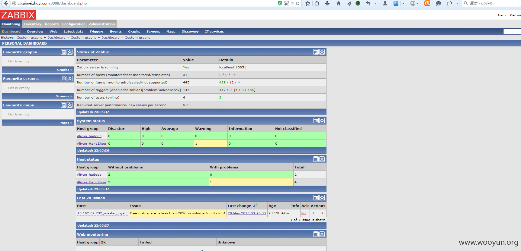
Task: Click the browser back arrow button
Action: [6, 3]
